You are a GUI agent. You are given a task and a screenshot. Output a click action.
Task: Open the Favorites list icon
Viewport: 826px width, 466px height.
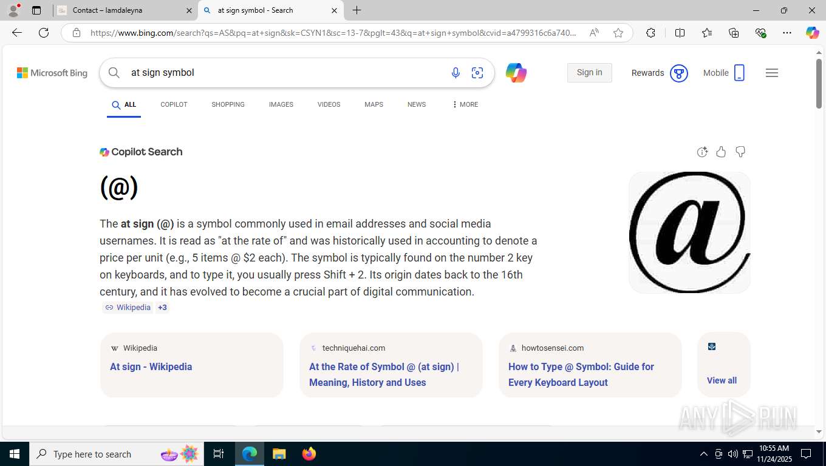pos(707,33)
